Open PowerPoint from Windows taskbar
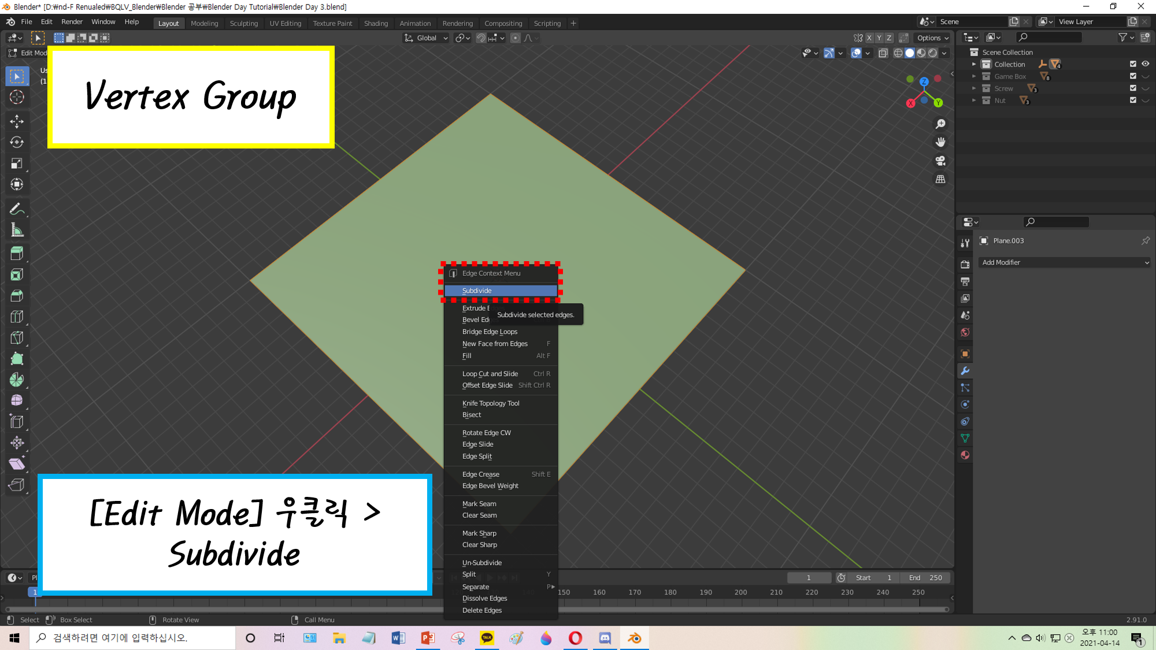The width and height of the screenshot is (1156, 650). tap(428, 638)
